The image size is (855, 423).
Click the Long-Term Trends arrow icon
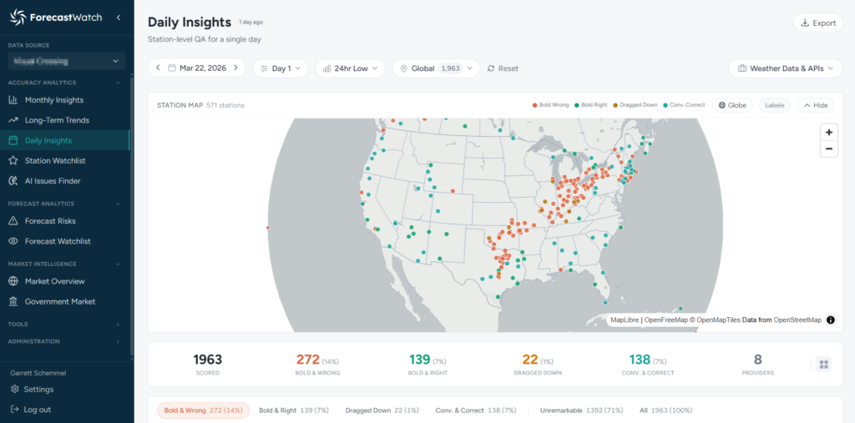13,120
